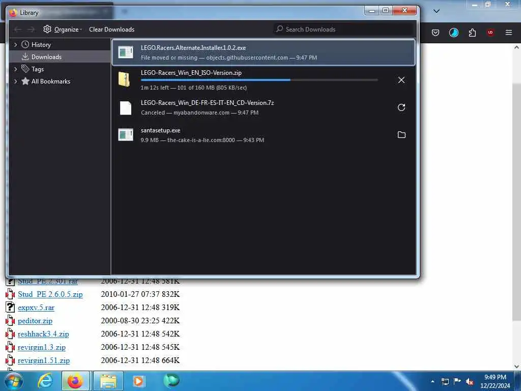Click the scroll-down arrow of the page scrollbar
The height and width of the screenshot is (391, 521).
pos(516,367)
